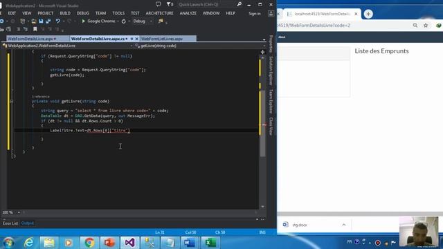Expand the browser selection dropdown arrow

pos(118,21)
